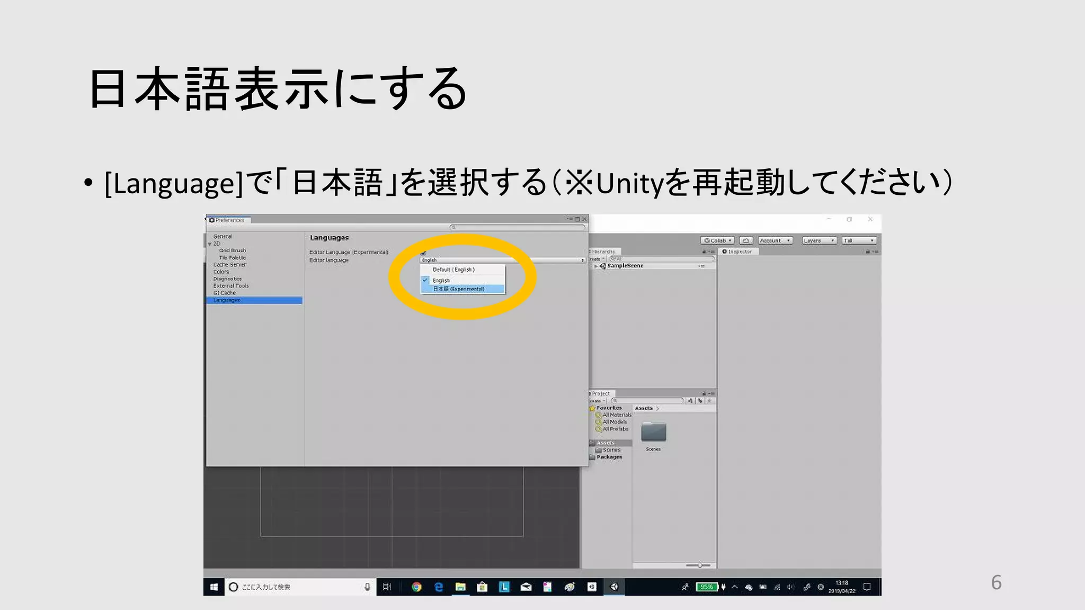Open the Tall layout dropdown

point(859,240)
